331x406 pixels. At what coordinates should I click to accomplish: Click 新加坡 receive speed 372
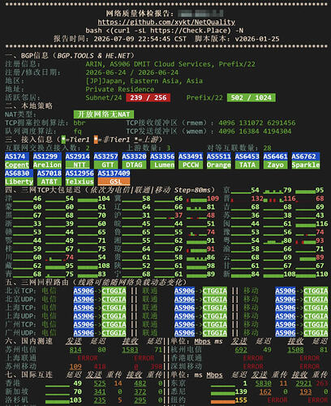coord(140,391)
